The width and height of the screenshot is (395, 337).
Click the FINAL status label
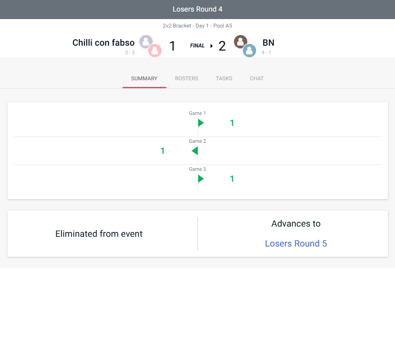click(197, 46)
